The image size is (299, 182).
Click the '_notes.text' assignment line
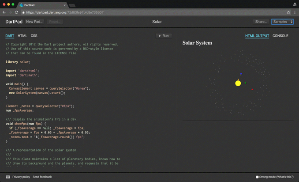pos(47,137)
